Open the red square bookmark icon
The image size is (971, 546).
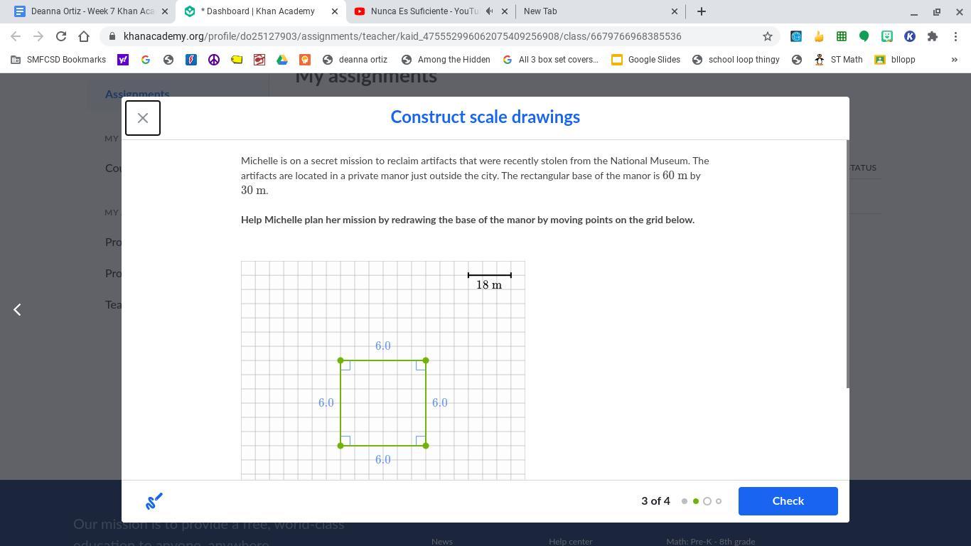click(x=259, y=60)
